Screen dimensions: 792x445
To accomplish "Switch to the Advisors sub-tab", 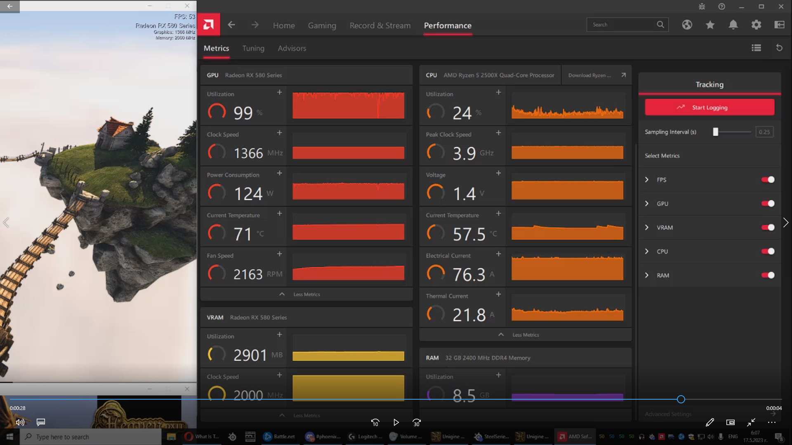I will pos(292,48).
